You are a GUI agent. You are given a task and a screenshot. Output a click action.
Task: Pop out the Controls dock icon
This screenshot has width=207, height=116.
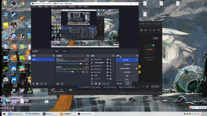pos(137,56)
